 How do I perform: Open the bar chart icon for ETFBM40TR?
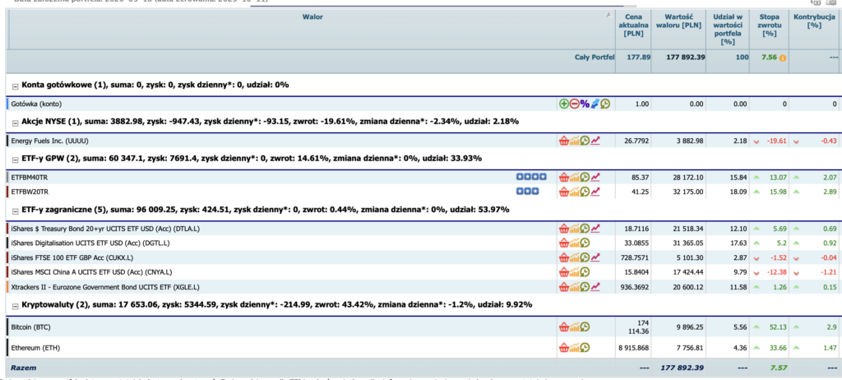coord(574,177)
